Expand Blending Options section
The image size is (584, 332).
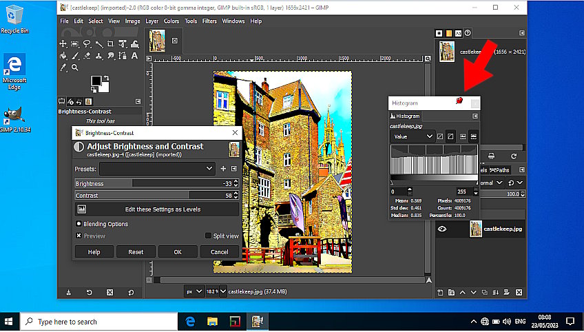click(x=79, y=224)
